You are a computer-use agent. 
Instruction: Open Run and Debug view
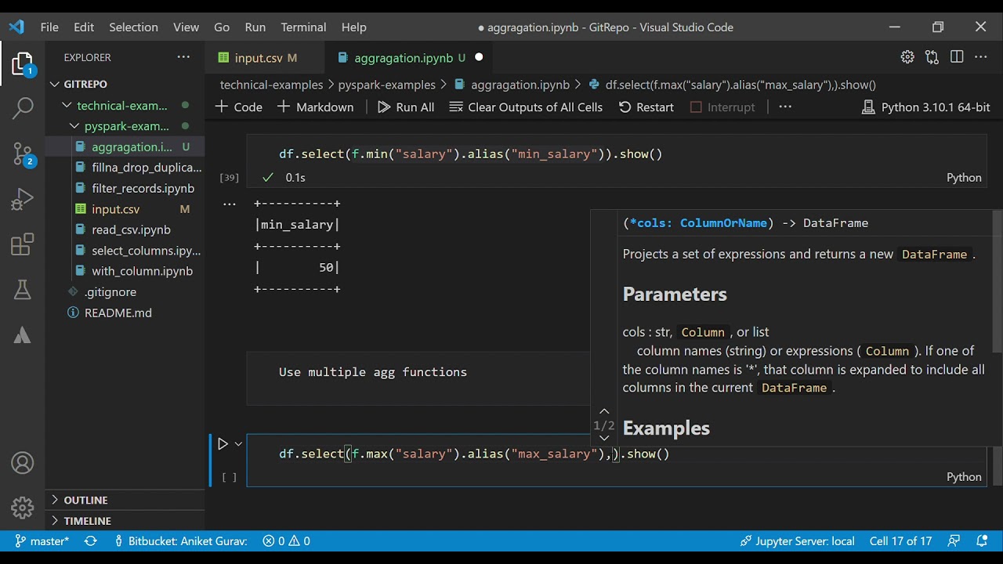[x=23, y=199]
